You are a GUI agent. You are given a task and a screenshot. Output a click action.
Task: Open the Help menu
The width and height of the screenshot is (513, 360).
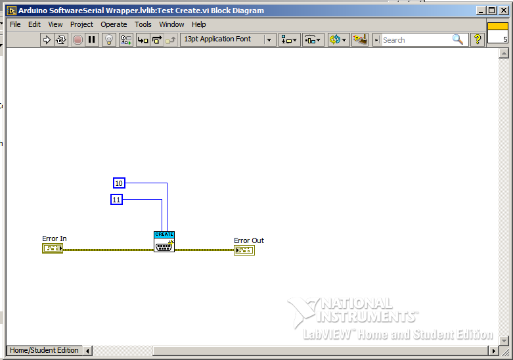click(x=198, y=24)
